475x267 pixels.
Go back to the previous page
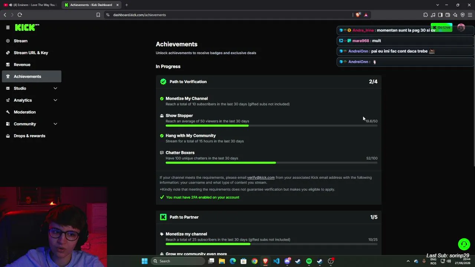pos(5,15)
